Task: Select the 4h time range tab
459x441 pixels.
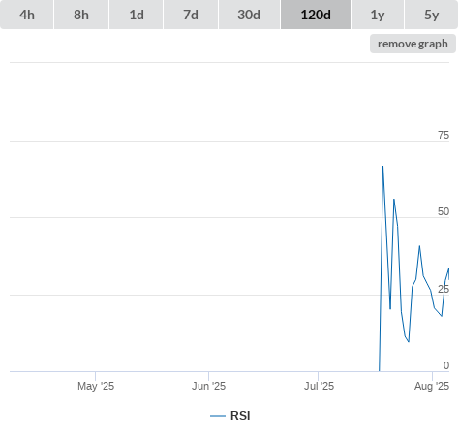Action: (27, 15)
